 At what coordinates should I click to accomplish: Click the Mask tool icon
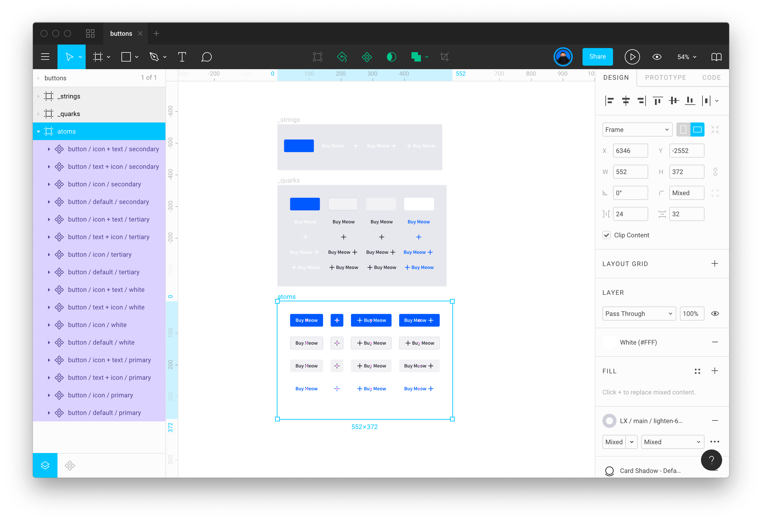pyautogui.click(x=391, y=57)
